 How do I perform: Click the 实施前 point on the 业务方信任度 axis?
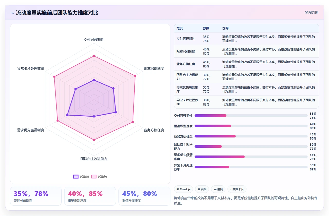pyautogui.click(x=116, y=112)
